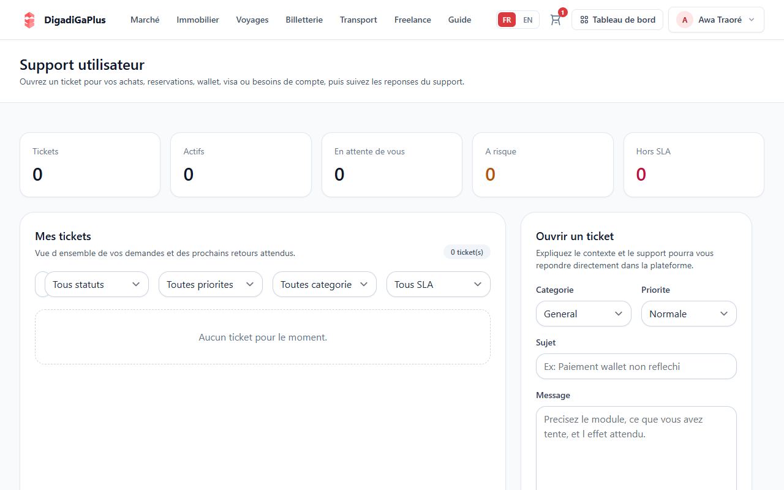Switch language to EN
Screen dimensions: 784x490
tap(527, 20)
